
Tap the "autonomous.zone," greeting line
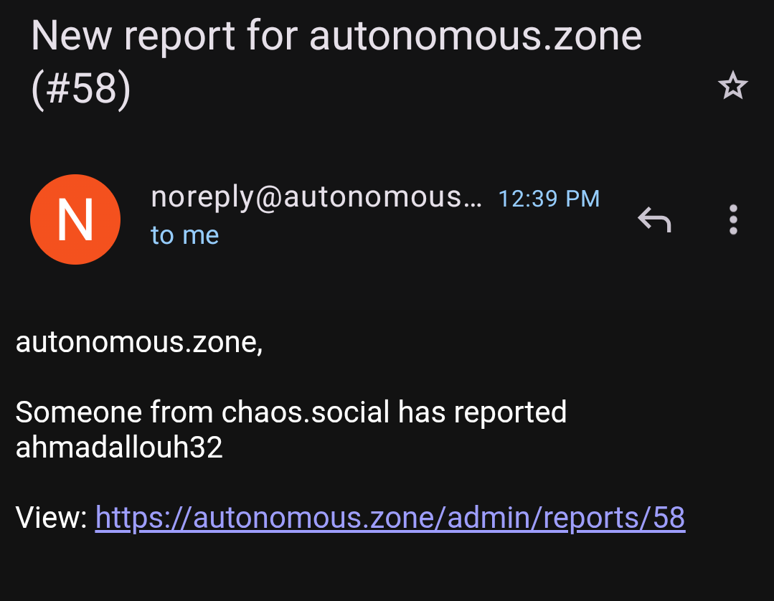click(139, 342)
